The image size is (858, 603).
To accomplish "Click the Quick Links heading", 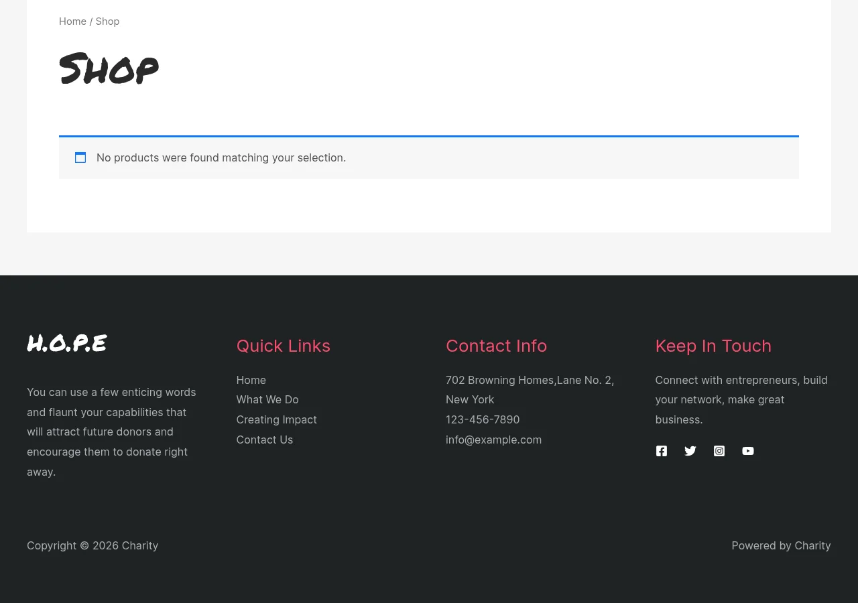I will [284, 346].
